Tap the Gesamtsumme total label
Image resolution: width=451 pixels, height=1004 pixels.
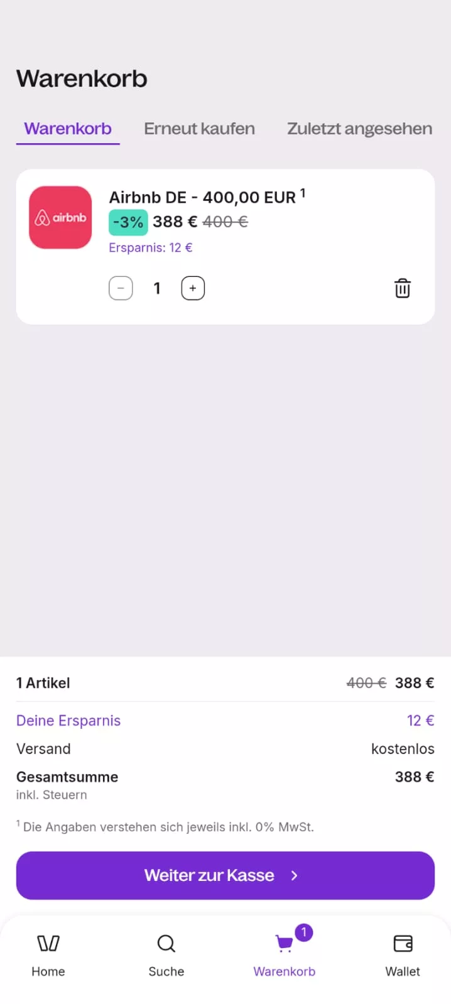[x=67, y=777]
